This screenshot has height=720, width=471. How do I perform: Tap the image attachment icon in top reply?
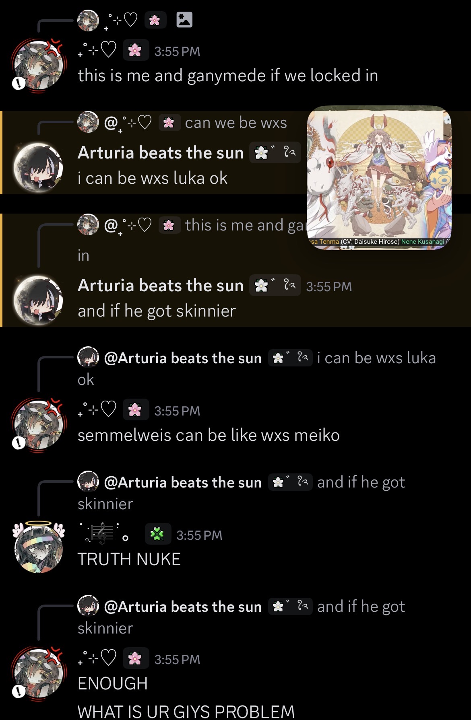184,20
